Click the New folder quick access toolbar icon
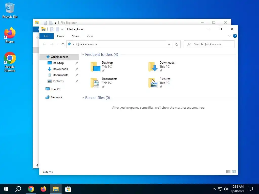This screenshot has width=259, height=194. pos(57,29)
